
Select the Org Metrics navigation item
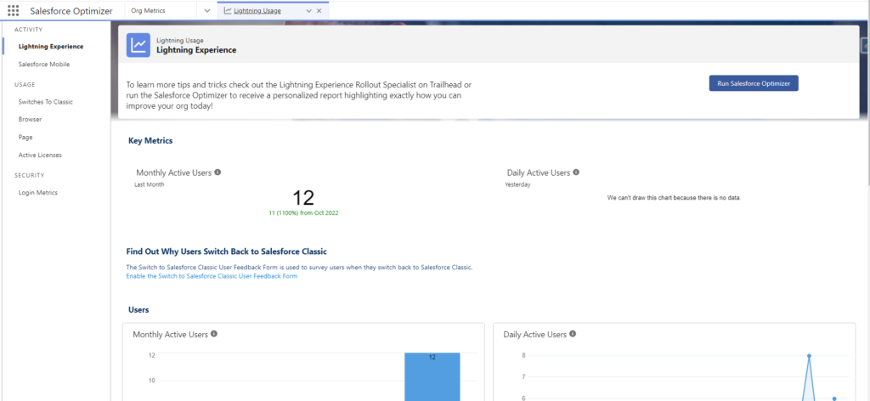[x=148, y=10]
